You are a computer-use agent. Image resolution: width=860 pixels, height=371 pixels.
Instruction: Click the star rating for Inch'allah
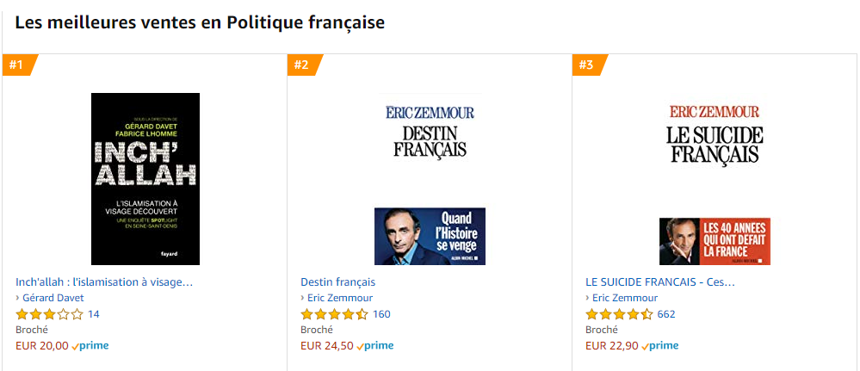[49, 314]
